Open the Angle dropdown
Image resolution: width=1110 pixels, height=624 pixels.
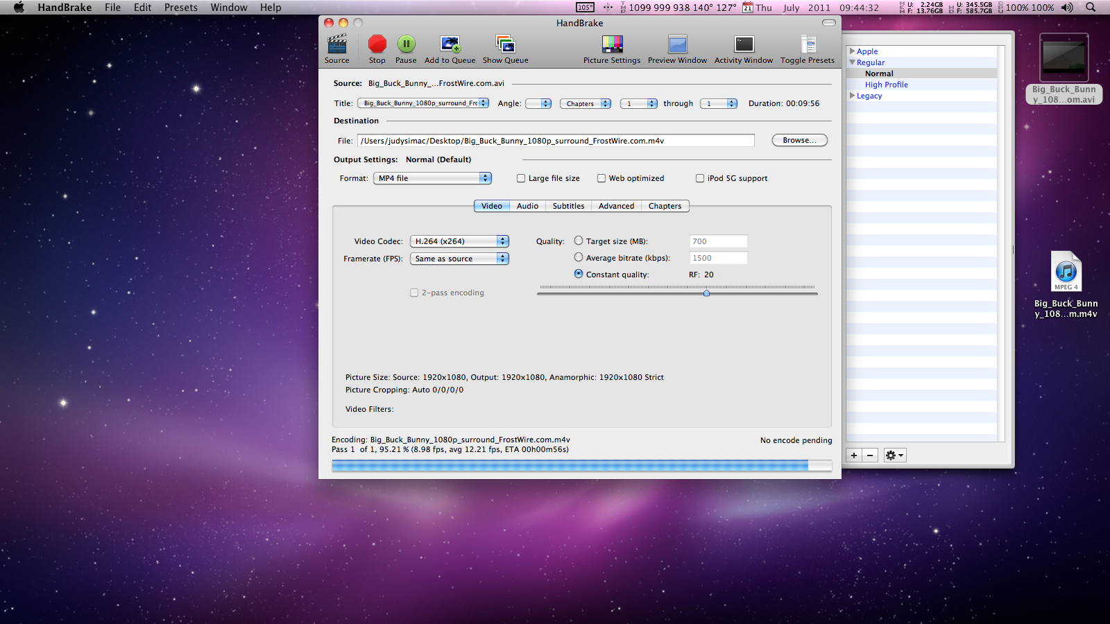[538, 103]
